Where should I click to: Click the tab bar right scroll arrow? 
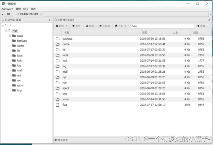[x=210, y=14]
